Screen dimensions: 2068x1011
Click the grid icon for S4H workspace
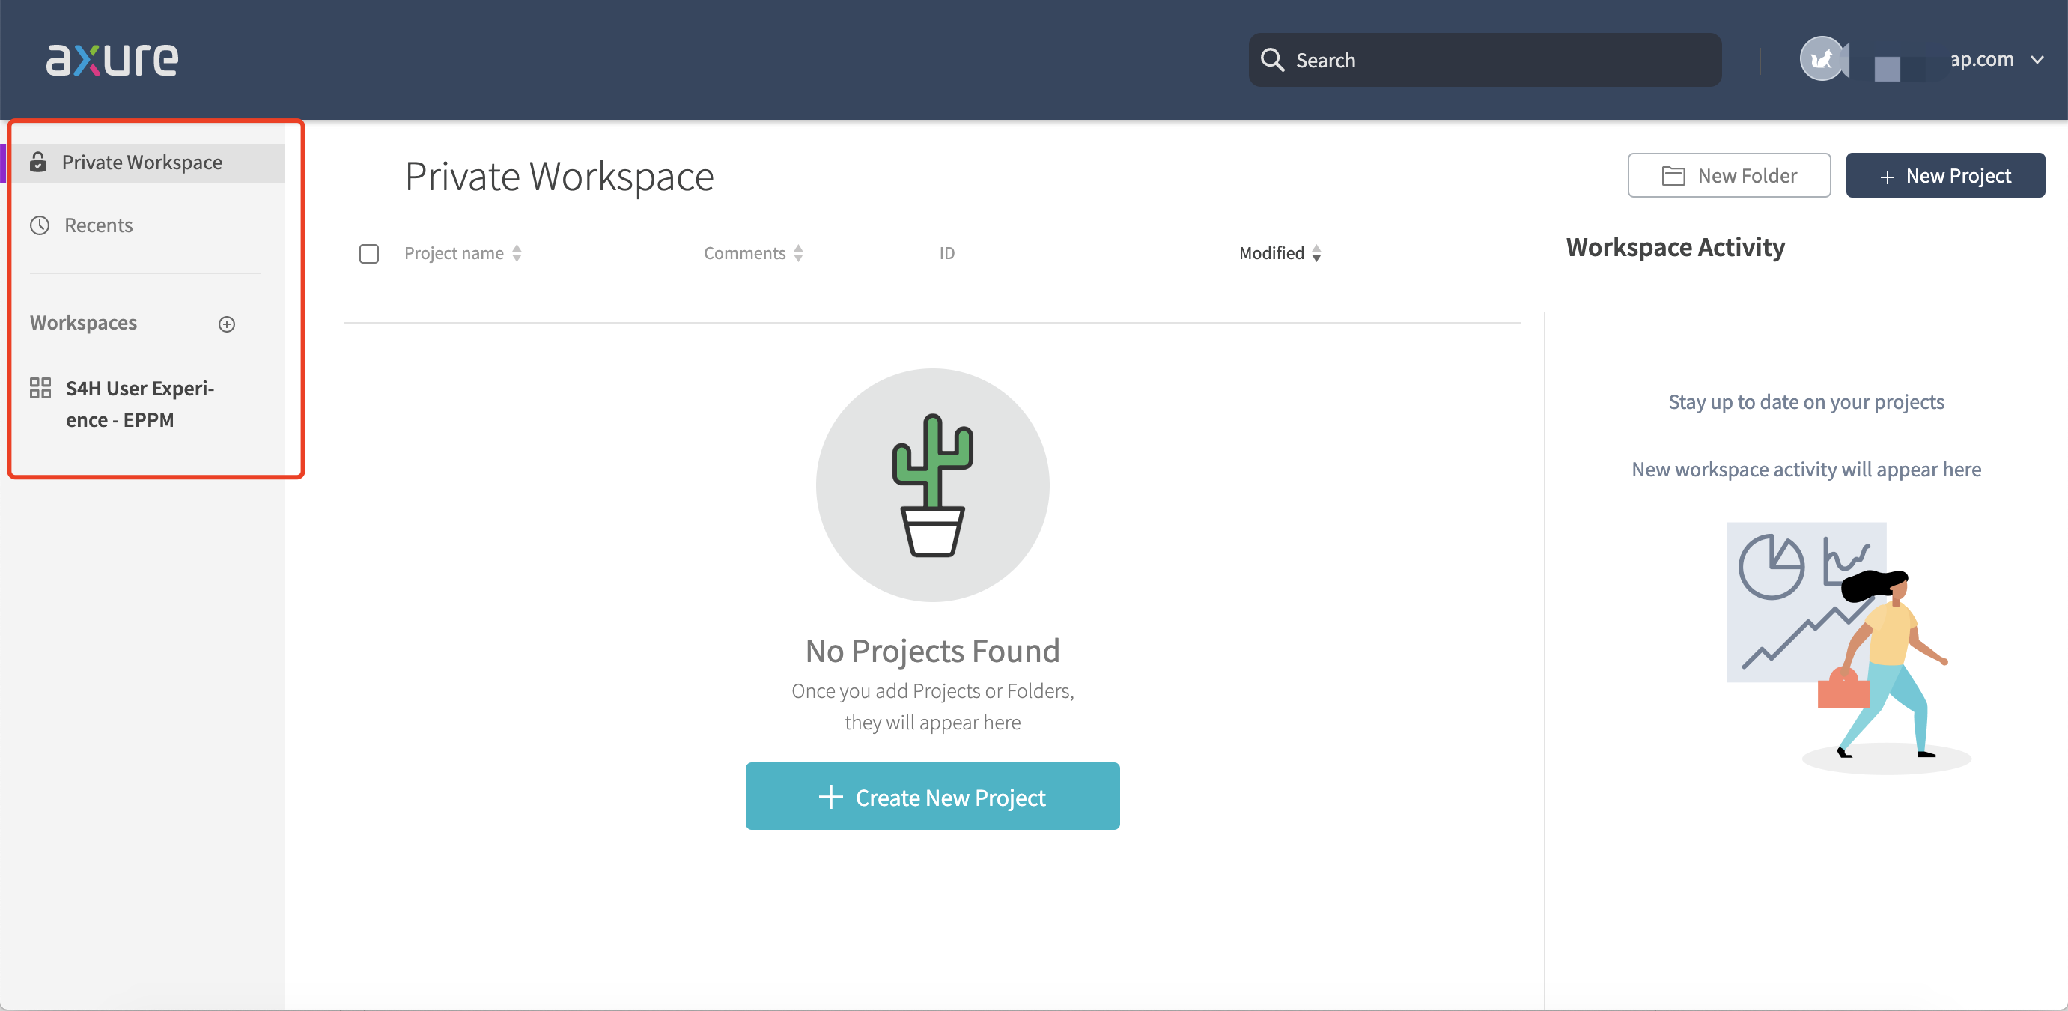click(x=40, y=389)
